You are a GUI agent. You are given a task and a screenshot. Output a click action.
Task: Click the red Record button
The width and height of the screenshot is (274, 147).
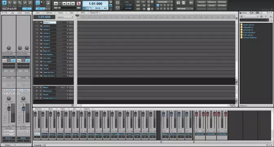(x=78, y=4)
